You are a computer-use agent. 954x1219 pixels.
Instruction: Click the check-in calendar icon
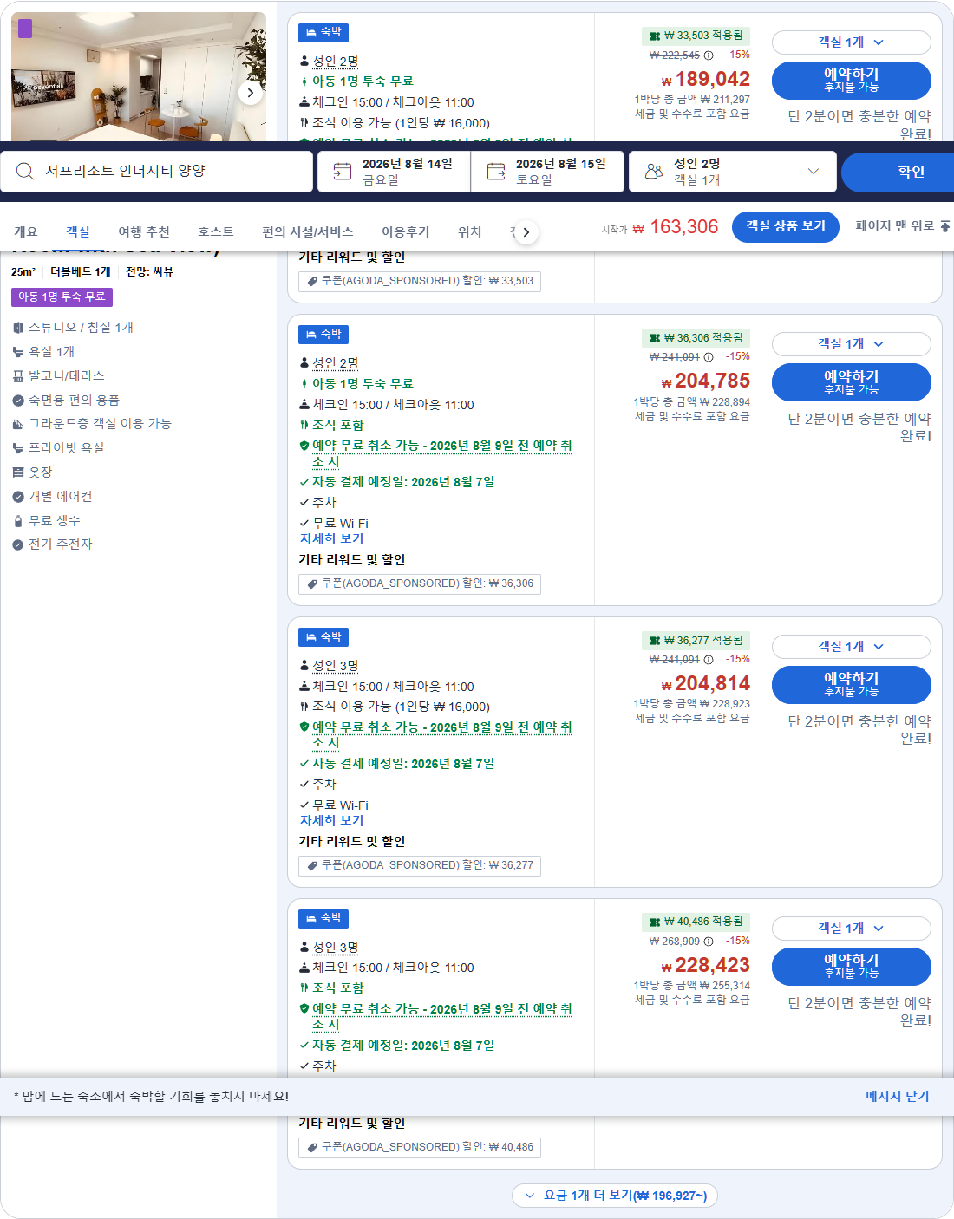click(343, 172)
